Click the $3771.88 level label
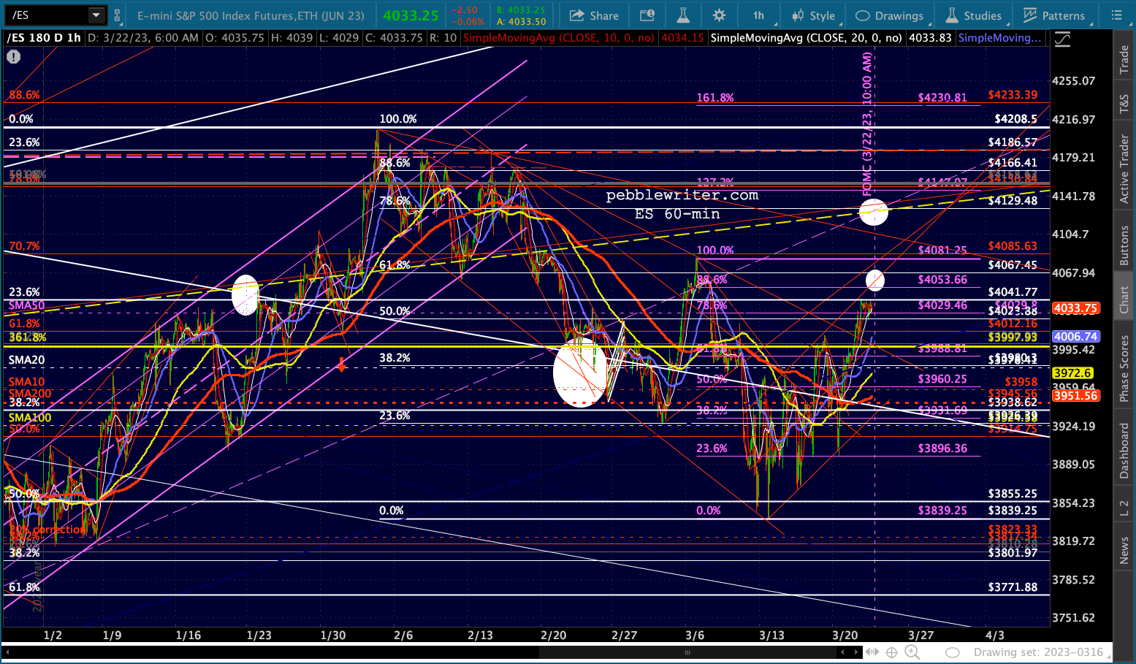Screen dimensions: 1136x664 (1013, 587)
